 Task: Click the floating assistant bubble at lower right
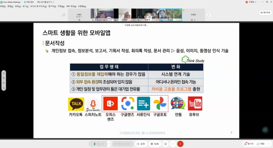click(266, 130)
